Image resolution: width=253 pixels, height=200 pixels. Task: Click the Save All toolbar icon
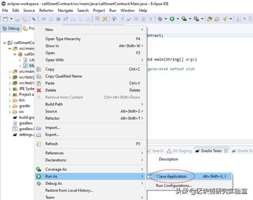25,19
